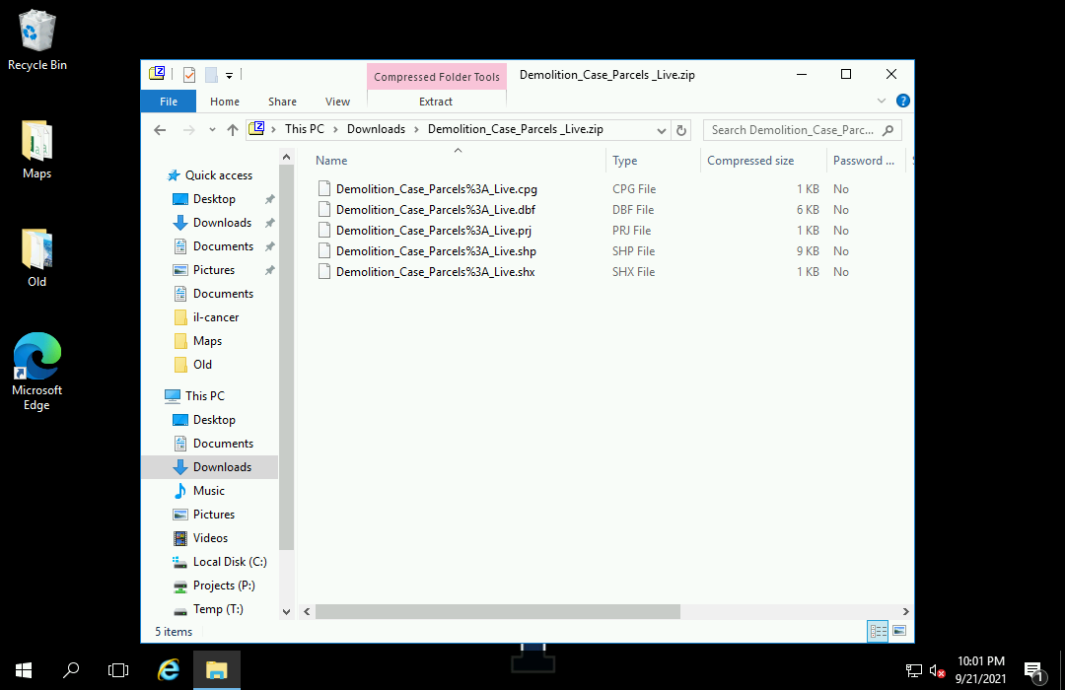This screenshot has width=1065, height=690.
Task: Open the Customize Quick Access Toolbar dropdown
Action: pyautogui.click(x=229, y=75)
